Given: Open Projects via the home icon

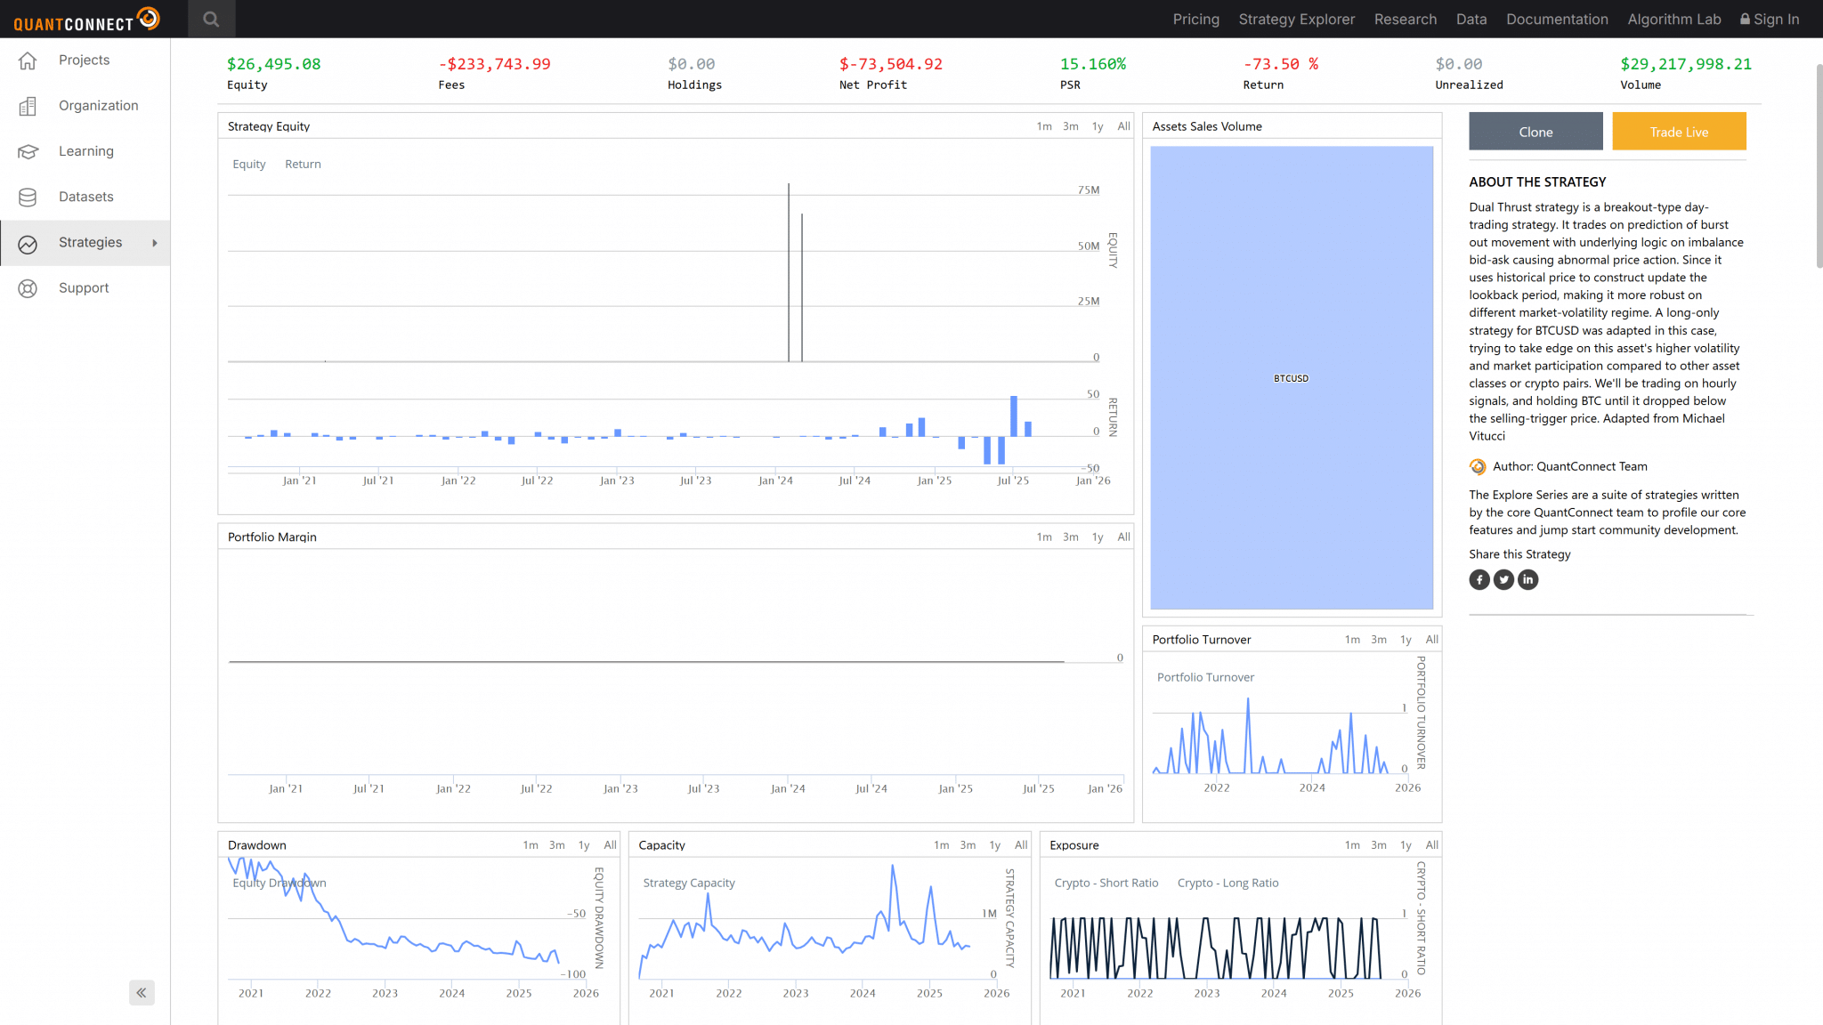Looking at the screenshot, I should 28,61.
